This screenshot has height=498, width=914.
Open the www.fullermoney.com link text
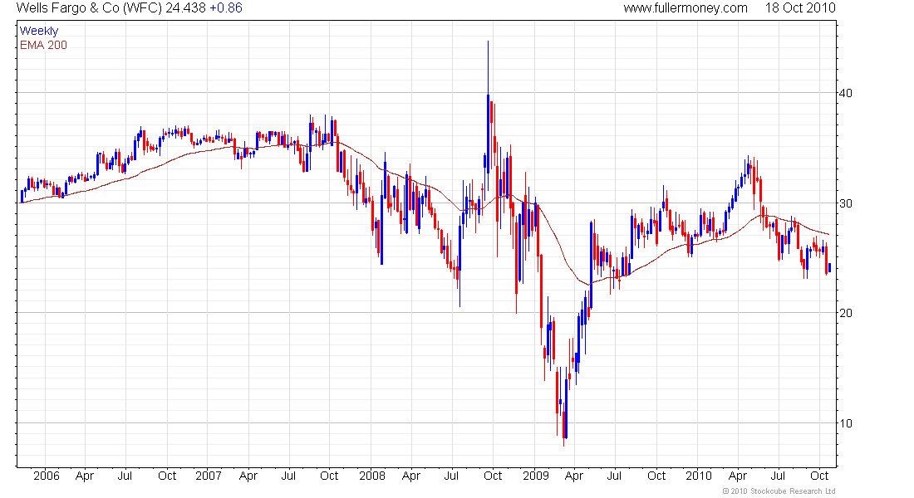(x=685, y=8)
